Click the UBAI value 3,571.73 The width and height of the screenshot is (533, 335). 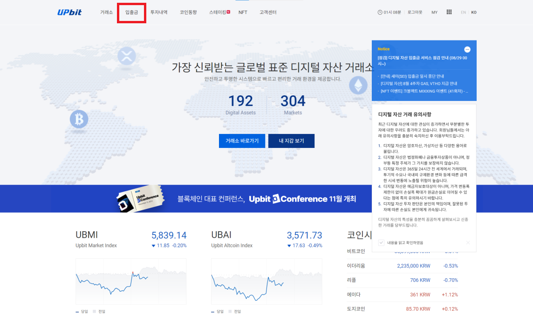click(304, 235)
